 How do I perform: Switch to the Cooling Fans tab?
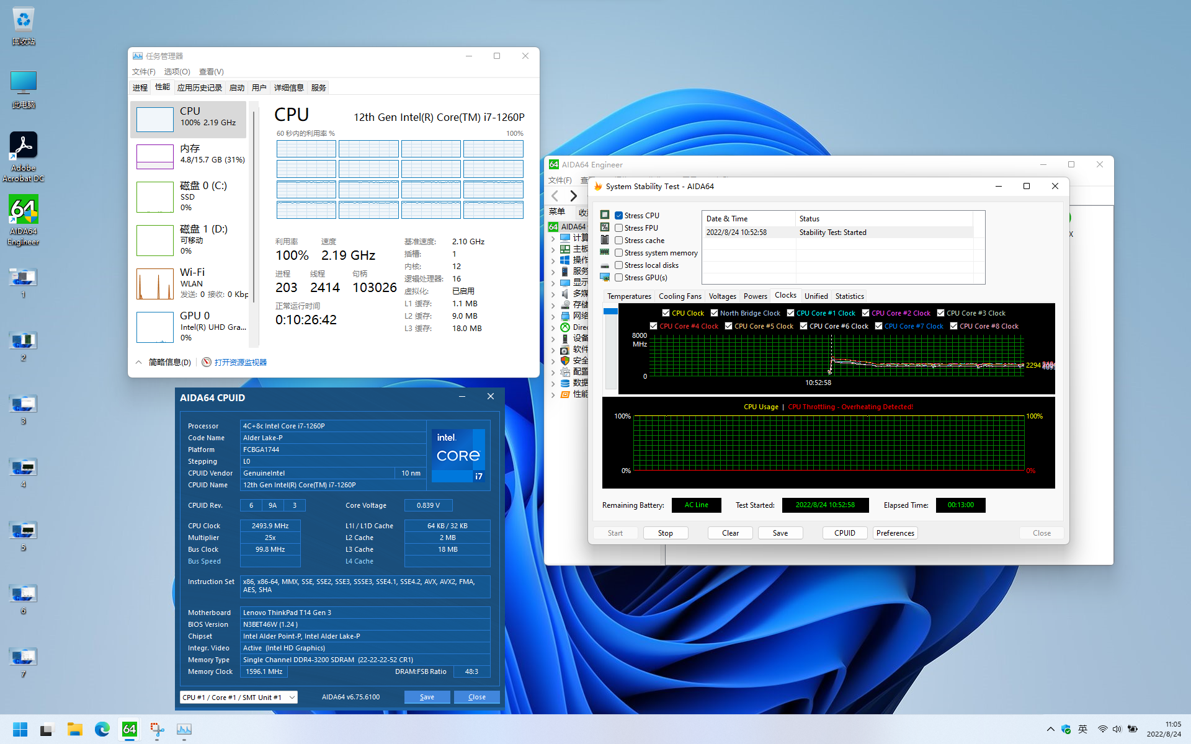coord(680,296)
